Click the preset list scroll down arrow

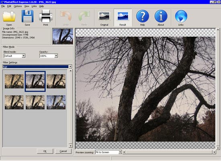point(70,146)
